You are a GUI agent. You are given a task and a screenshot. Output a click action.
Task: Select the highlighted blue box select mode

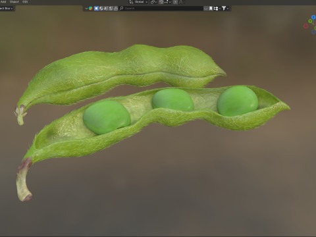[96, 9]
